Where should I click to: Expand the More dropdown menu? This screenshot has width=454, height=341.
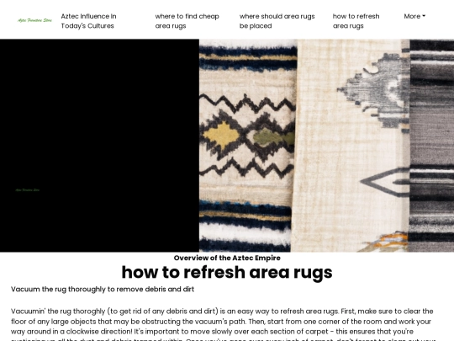(414, 16)
